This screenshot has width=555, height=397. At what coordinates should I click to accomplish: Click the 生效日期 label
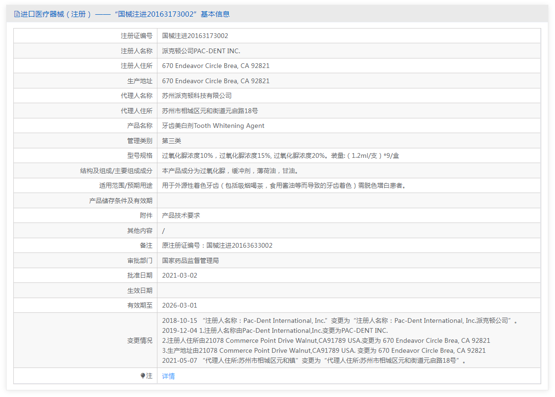click(140, 290)
